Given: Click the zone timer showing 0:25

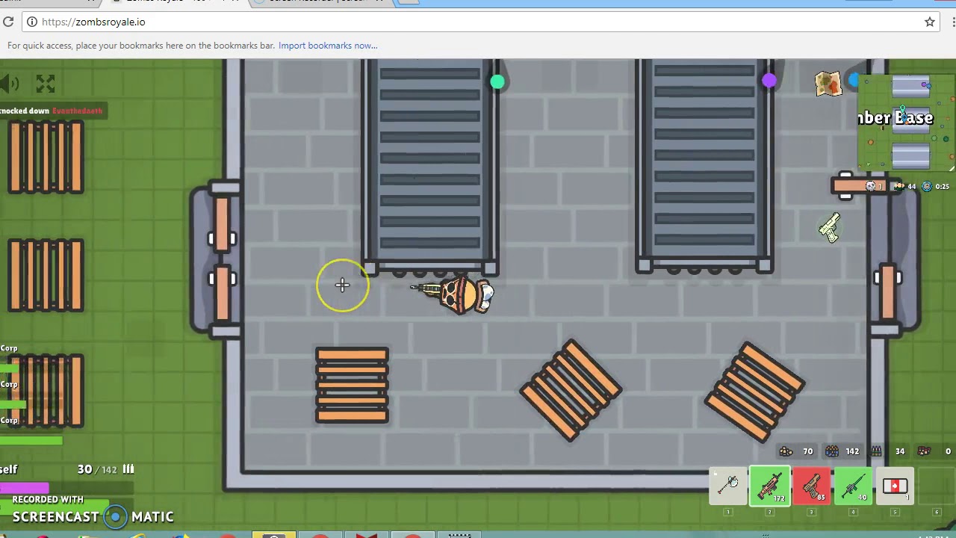Looking at the screenshot, I should (936, 186).
